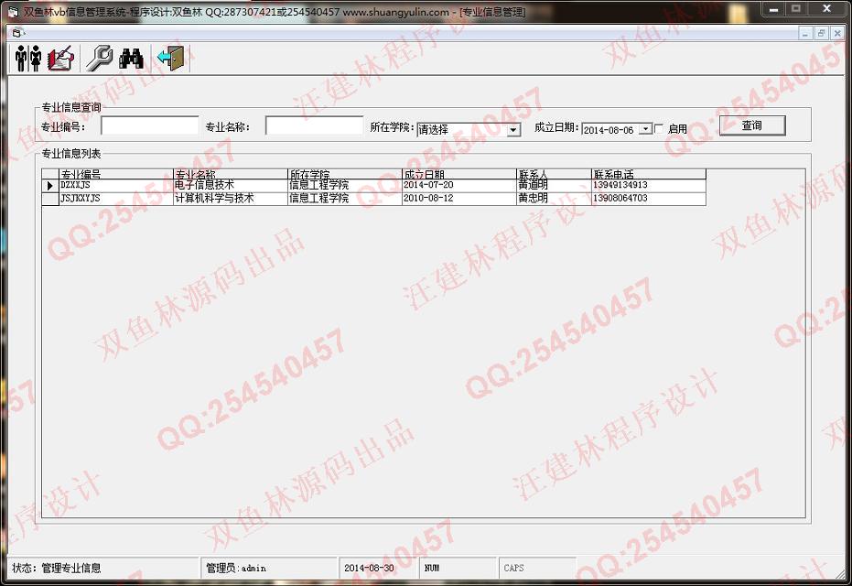The height and width of the screenshot is (586, 852).
Task: Click the MDI child menu icon under title bar
Action: point(16,33)
